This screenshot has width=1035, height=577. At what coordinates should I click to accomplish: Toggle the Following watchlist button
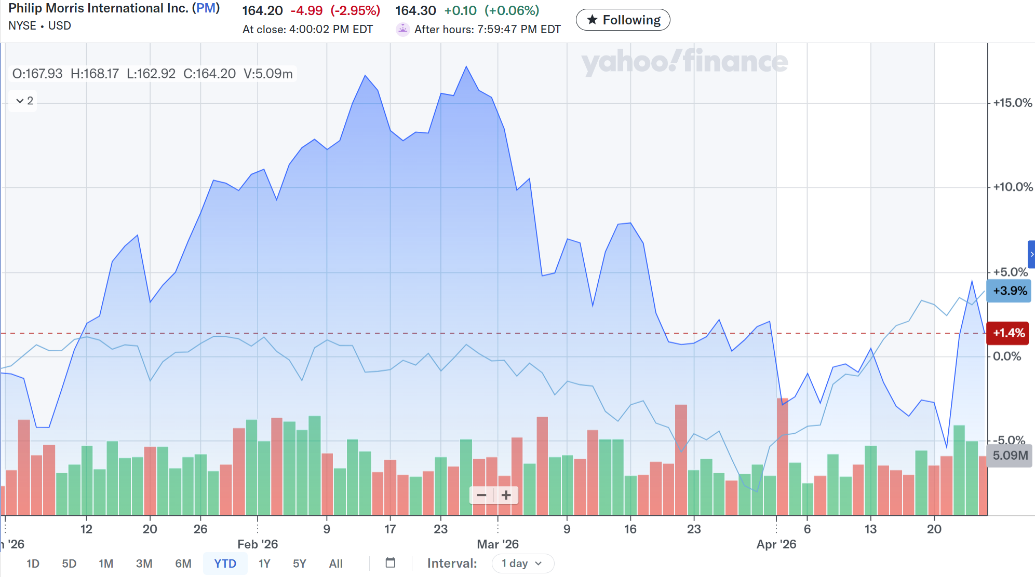pos(623,20)
